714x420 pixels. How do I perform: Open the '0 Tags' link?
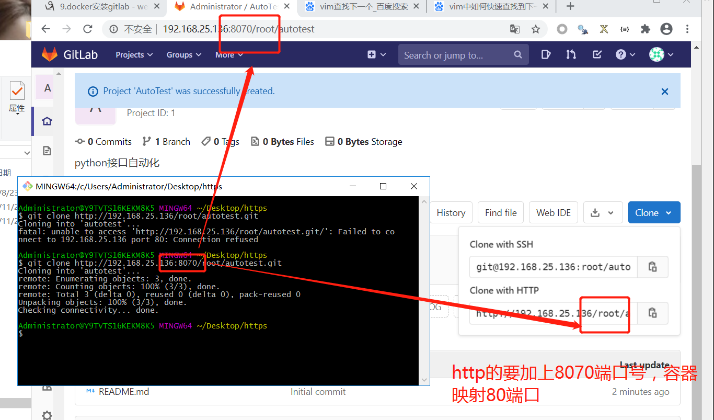click(220, 142)
